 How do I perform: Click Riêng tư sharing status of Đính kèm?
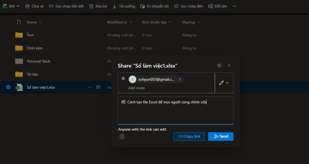(x=189, y=48)
